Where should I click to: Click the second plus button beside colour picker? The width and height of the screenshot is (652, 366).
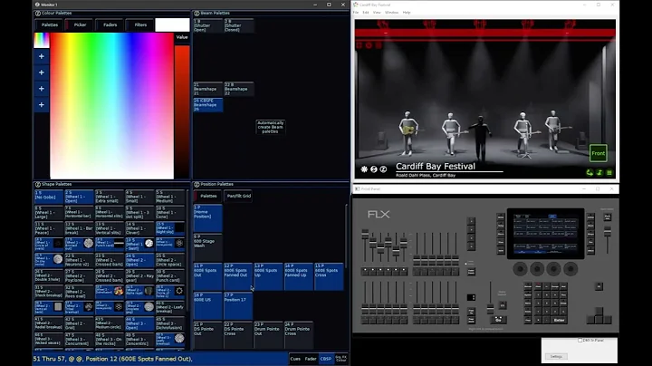coord(41,72)
